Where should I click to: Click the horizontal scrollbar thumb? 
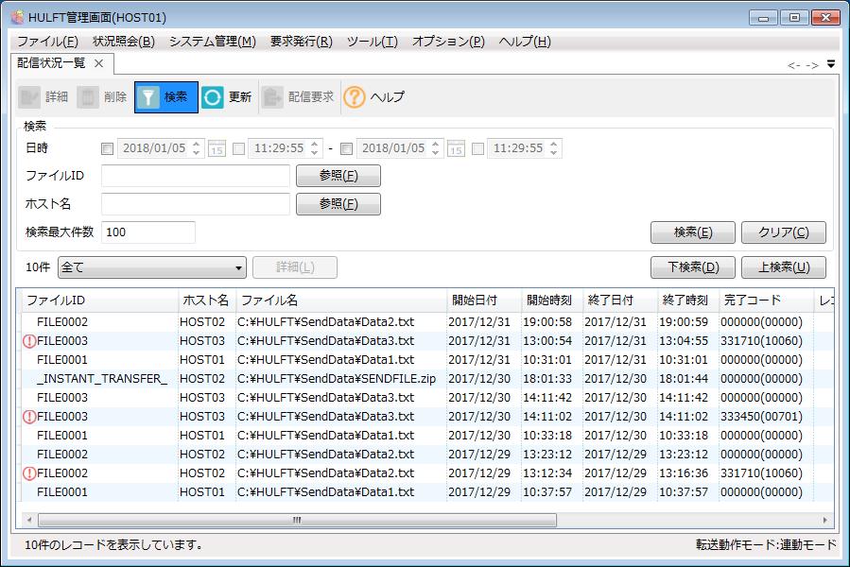point(297,521)
